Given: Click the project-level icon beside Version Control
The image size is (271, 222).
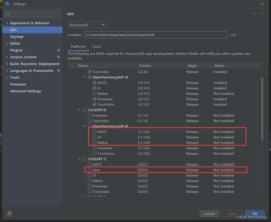Looking at the screenshot, I should [58, 57].
